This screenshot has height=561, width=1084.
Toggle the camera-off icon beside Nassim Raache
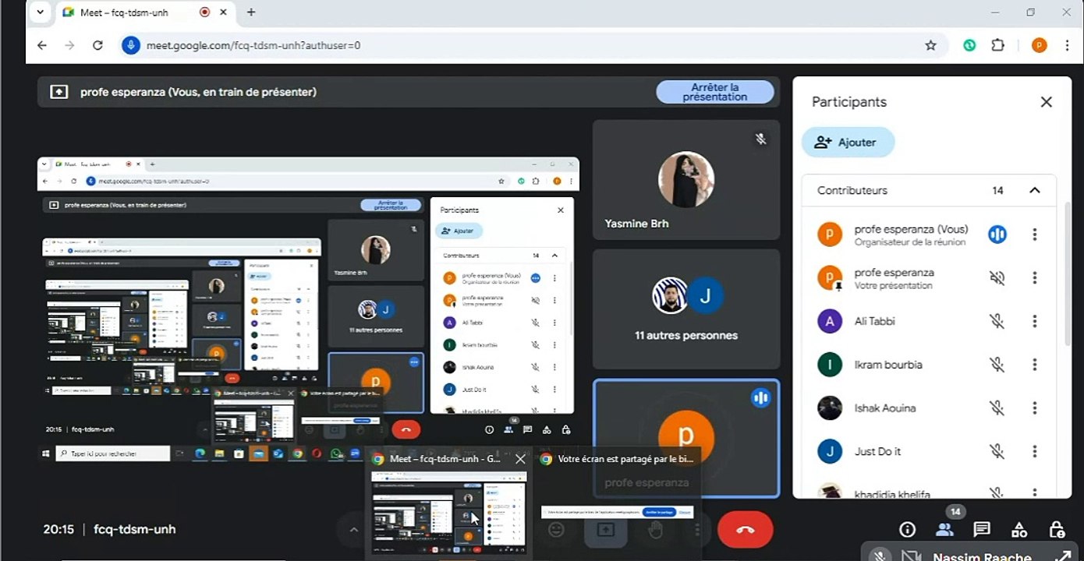coord(911,557)
